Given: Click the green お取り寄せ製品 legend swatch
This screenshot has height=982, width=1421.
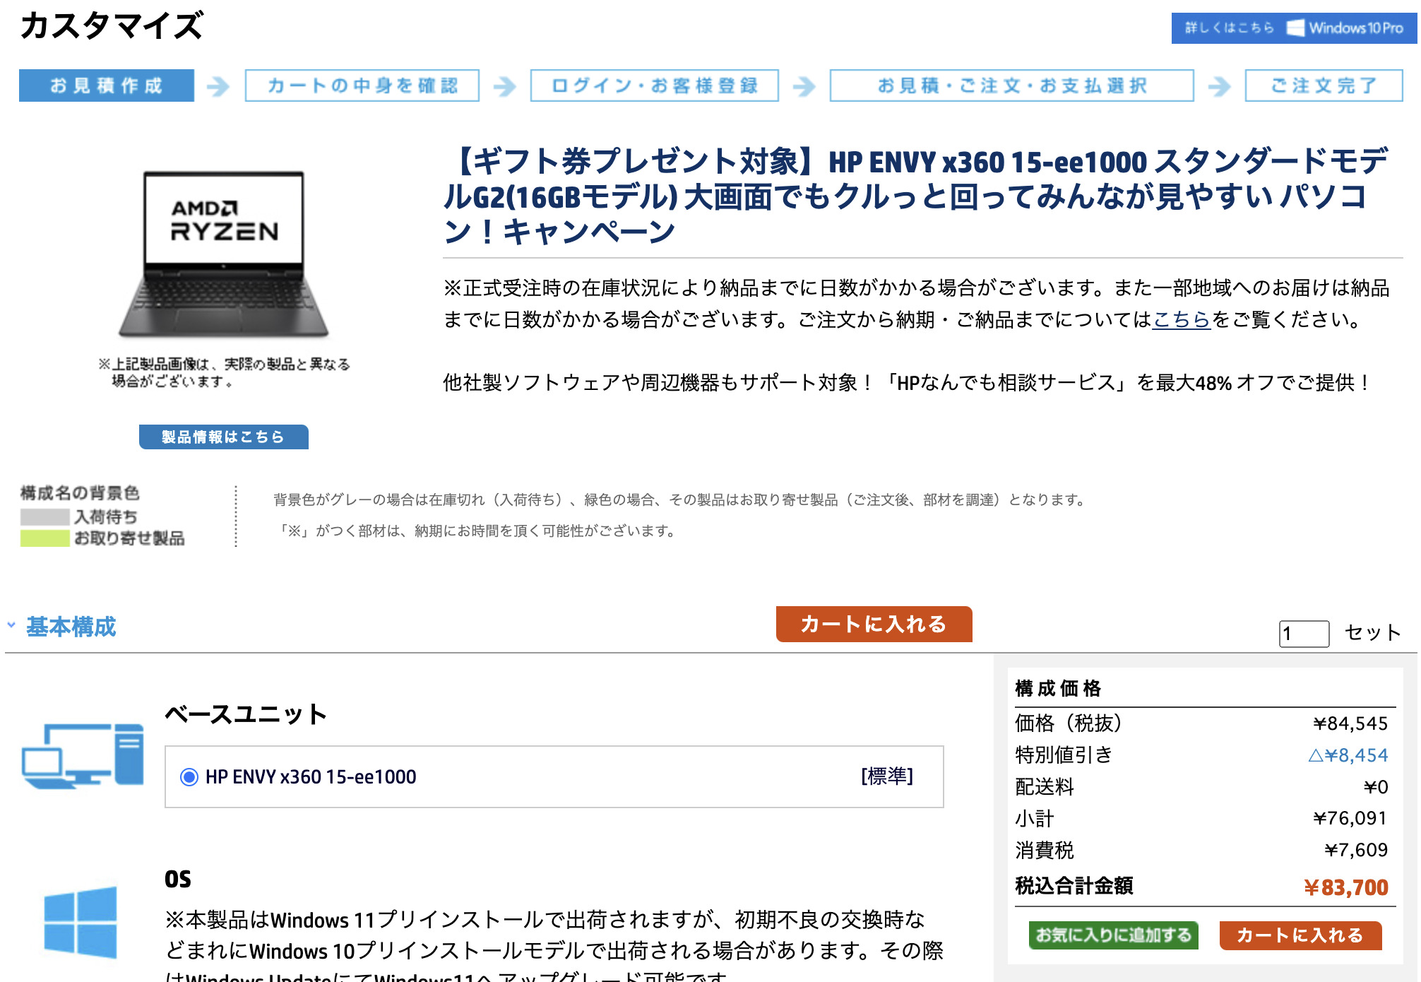Looking at the screenshot, I should click(45, 538).
